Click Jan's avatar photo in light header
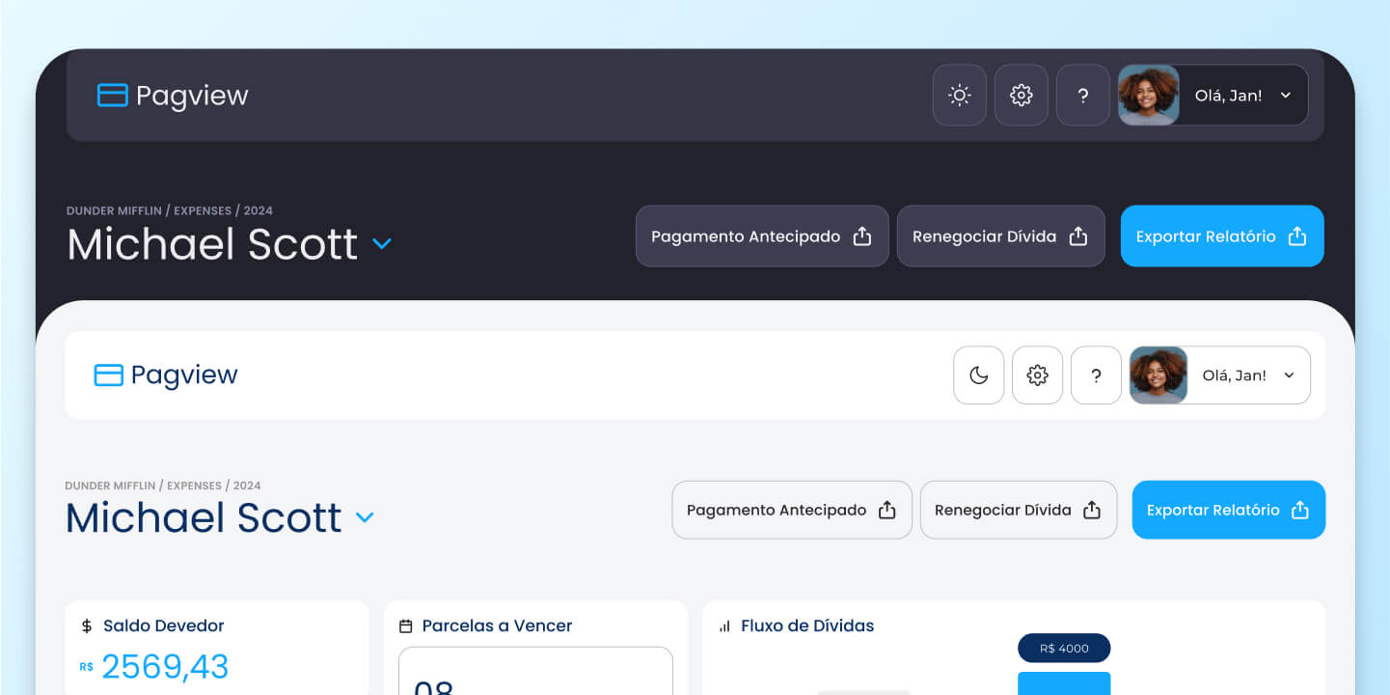 pos(1158,375)
